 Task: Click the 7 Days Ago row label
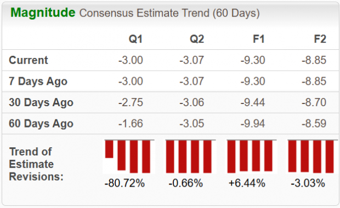(x=38, y=82)
